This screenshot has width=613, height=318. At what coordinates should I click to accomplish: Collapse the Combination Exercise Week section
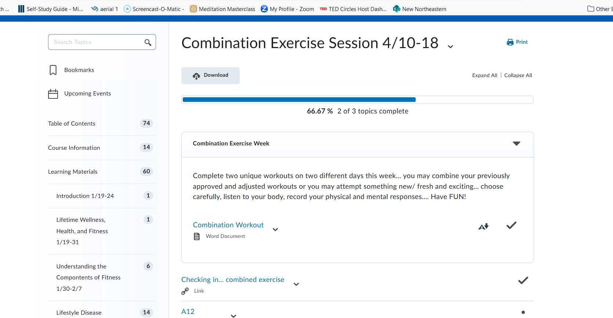click(516, 144)
